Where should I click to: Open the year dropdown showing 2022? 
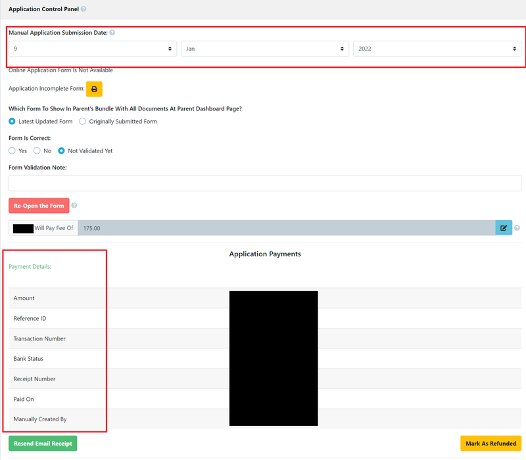coord(435,48)
